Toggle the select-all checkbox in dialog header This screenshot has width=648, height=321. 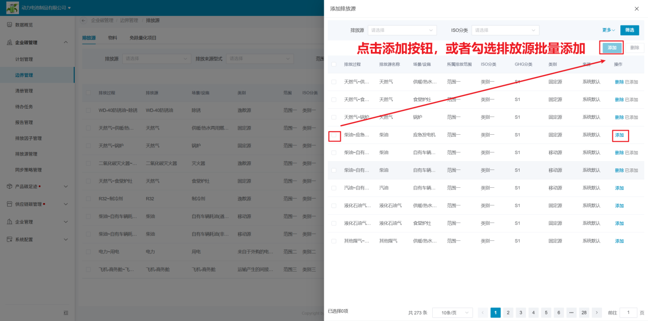[x=334, y=64]
